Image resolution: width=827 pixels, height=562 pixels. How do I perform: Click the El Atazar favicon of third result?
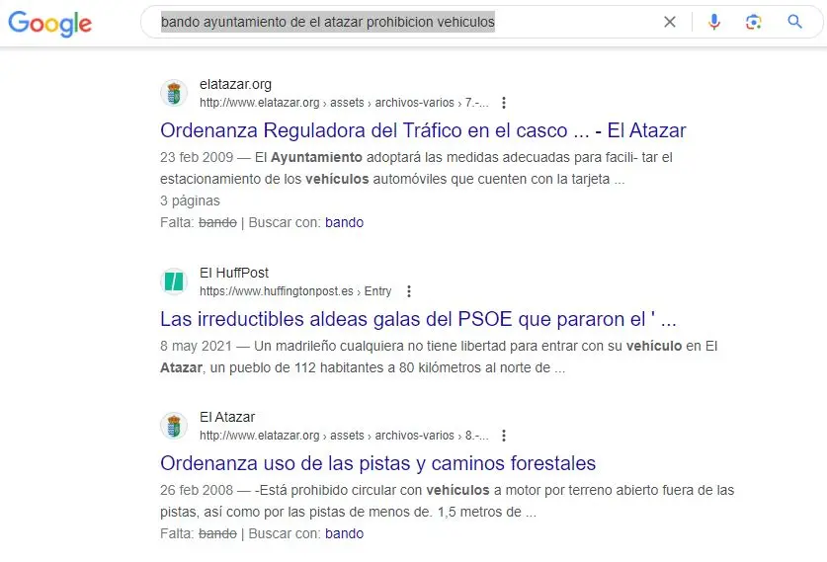click(174, 426)
